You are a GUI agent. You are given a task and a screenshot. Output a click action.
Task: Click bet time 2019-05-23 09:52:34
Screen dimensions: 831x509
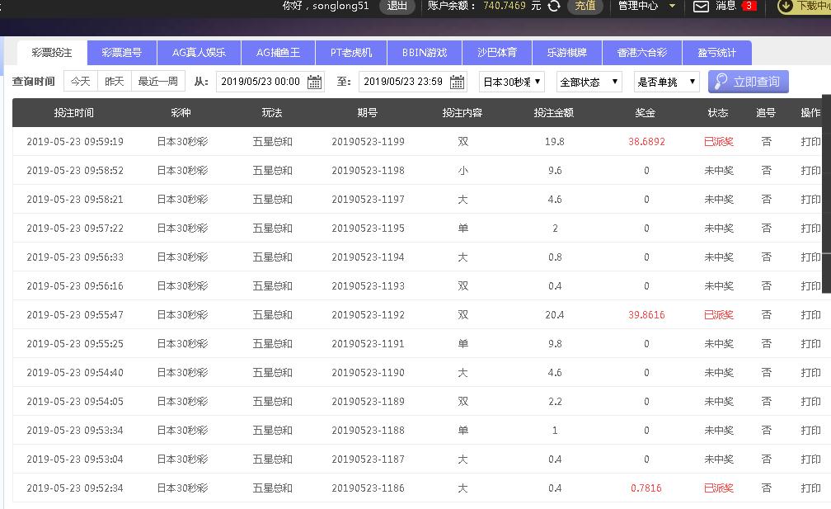click(75, 488)
